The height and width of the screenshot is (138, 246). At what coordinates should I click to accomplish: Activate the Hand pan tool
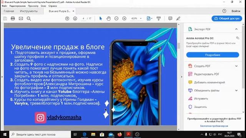pos(108,18)
